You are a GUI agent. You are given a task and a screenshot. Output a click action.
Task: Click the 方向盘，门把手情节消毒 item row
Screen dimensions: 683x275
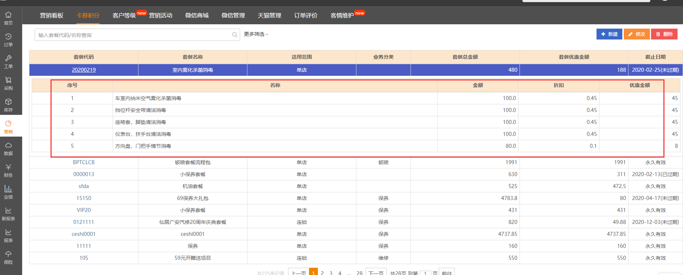click(x=356, y=146)
